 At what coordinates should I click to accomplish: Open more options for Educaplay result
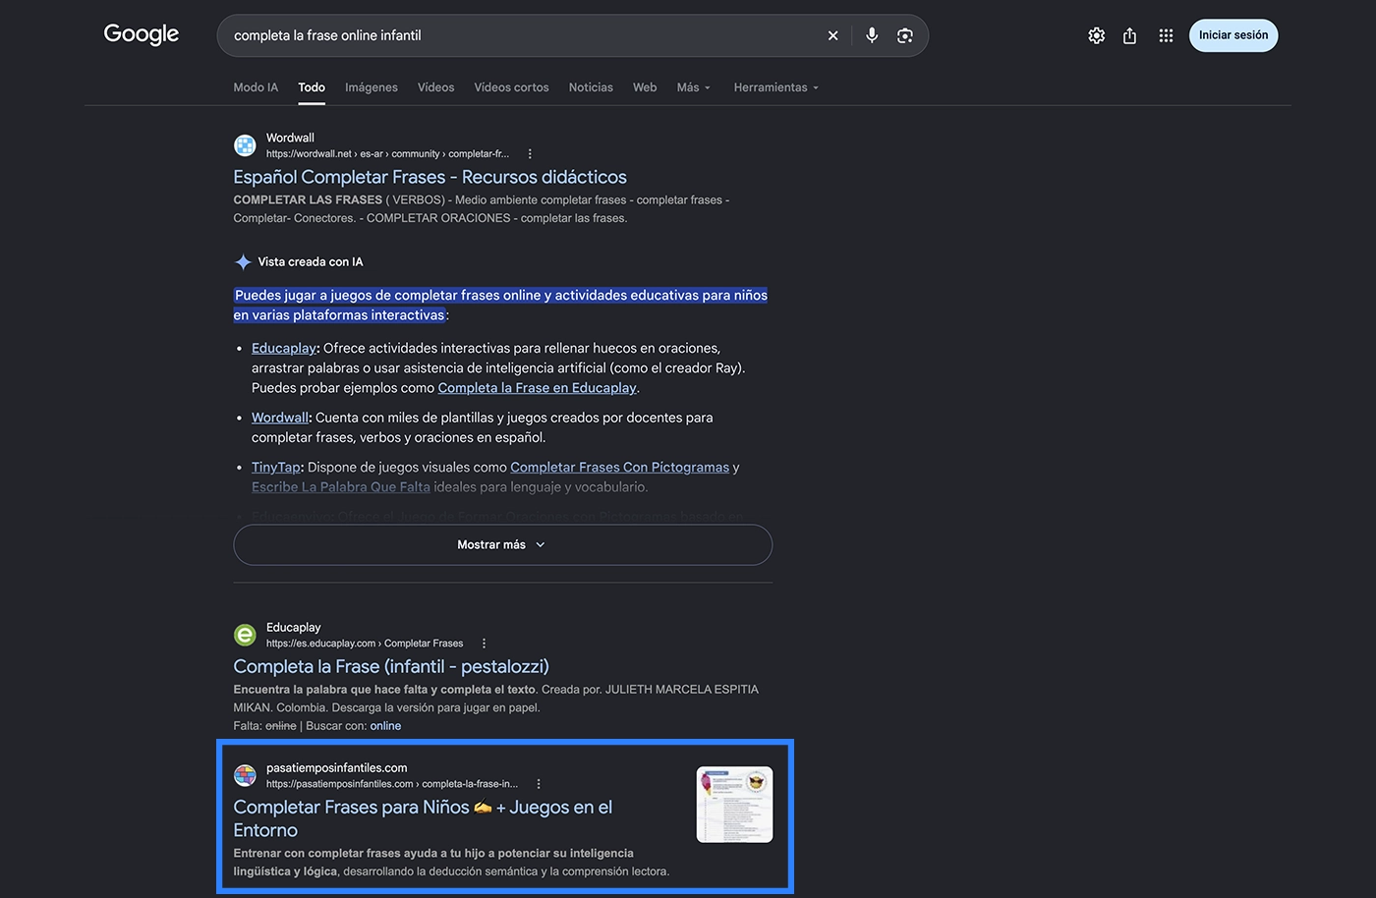(484, 644)
